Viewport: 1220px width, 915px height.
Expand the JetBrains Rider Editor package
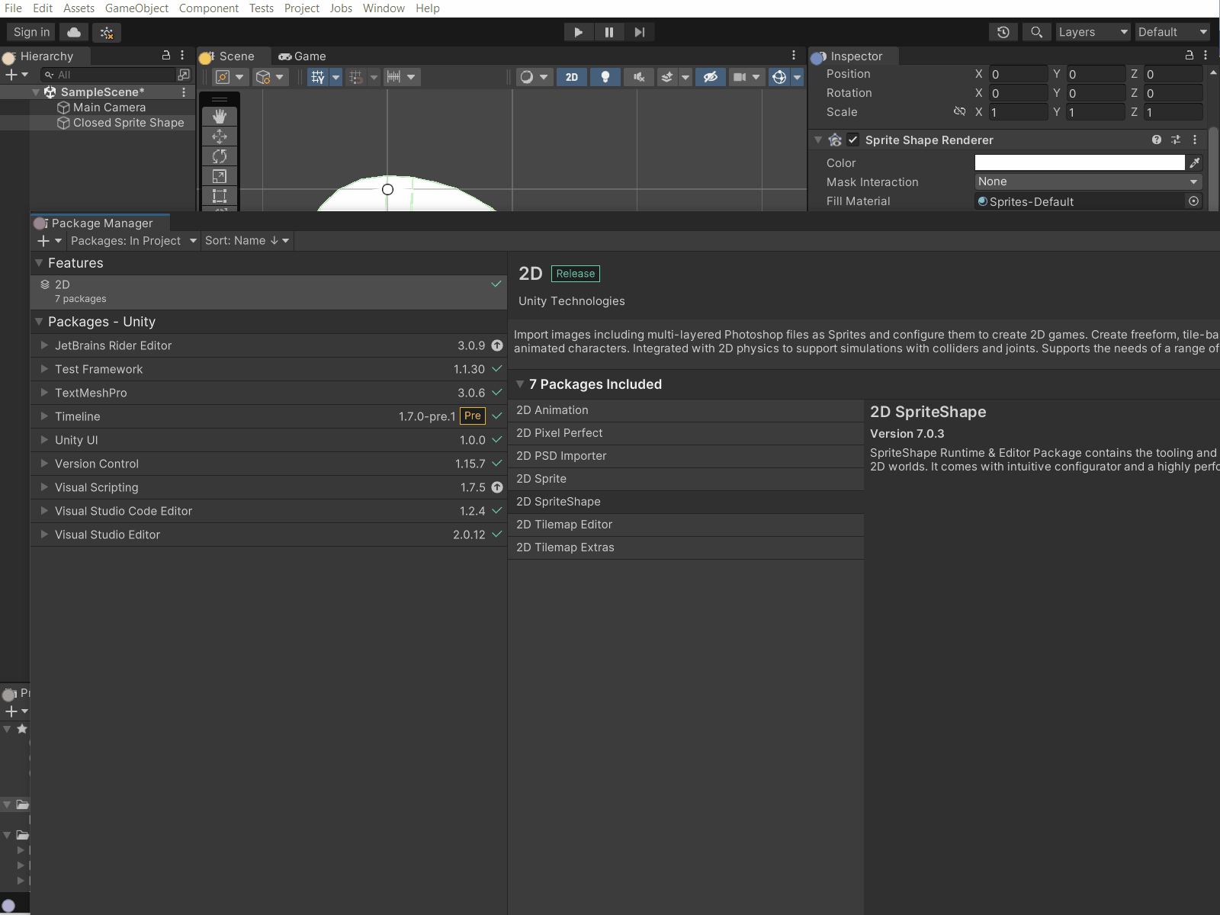click(x=44, y=345)
